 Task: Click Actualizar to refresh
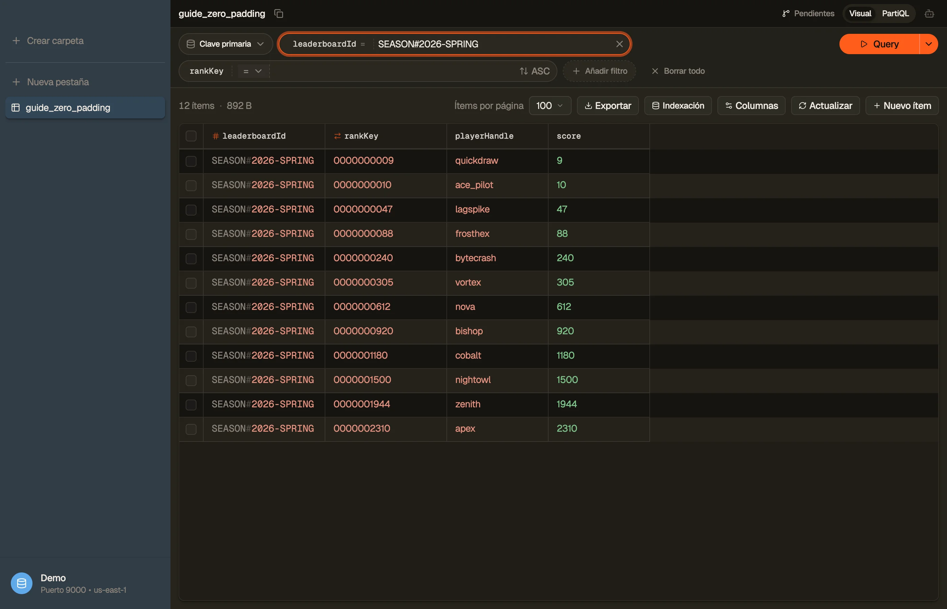tap(825, 106)
